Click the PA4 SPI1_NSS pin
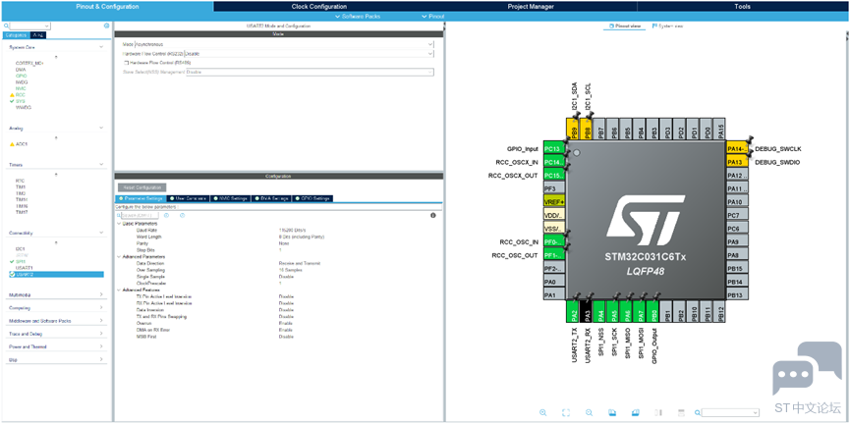Viewport: 850px width, 423px height. [x=600, y=311]
